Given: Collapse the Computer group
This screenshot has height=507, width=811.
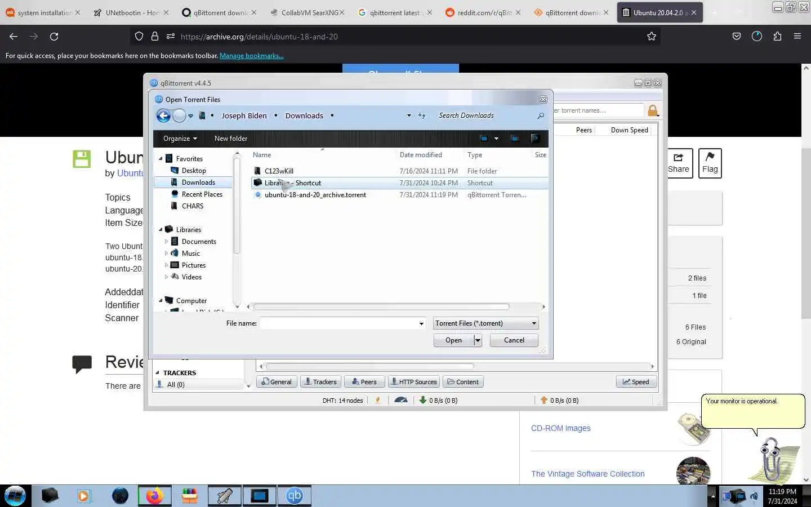Looking at the screenshot, I should point(161,301).
